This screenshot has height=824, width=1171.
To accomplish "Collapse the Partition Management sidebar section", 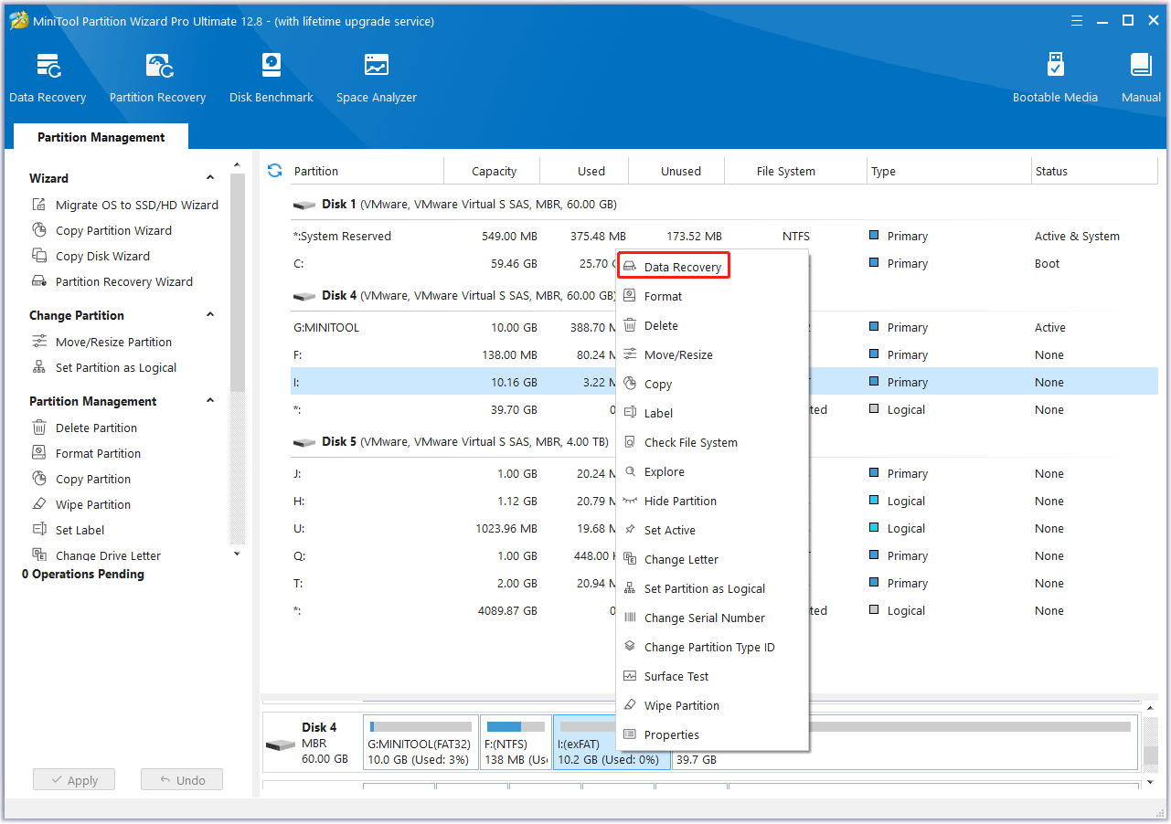I will [210, 401].
